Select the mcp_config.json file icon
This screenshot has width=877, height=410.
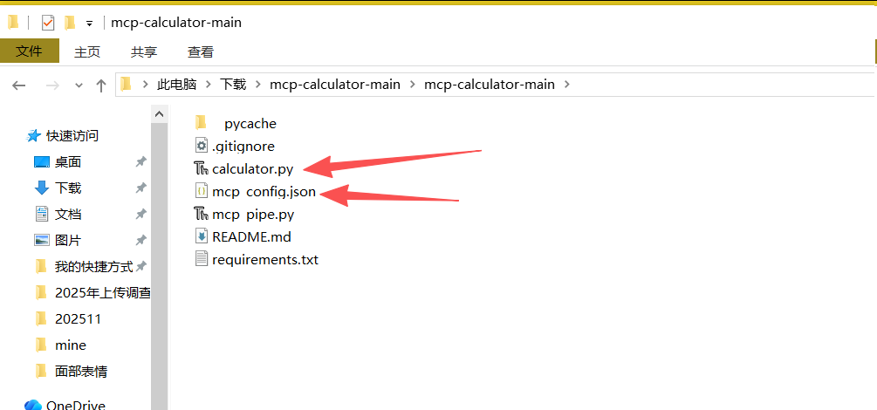point(202,191)
